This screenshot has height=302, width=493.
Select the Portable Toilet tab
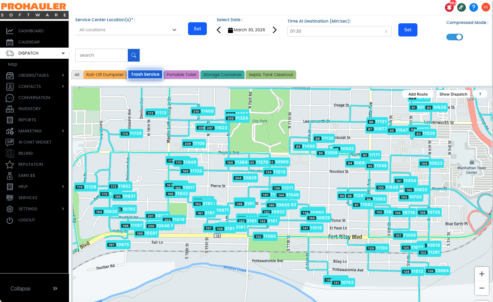181,75
